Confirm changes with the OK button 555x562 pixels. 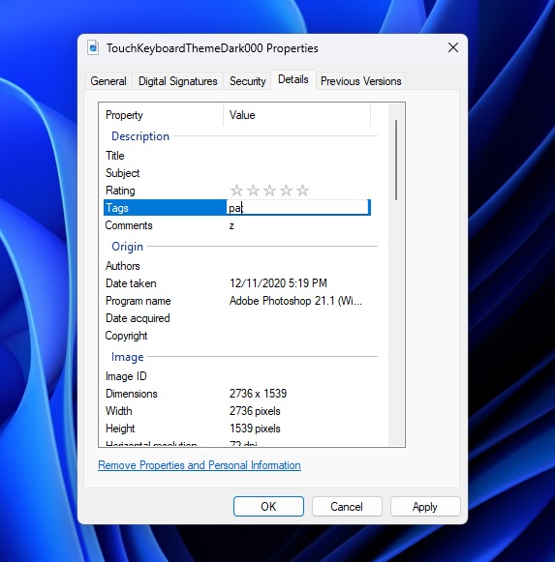[x=268, y=507]
